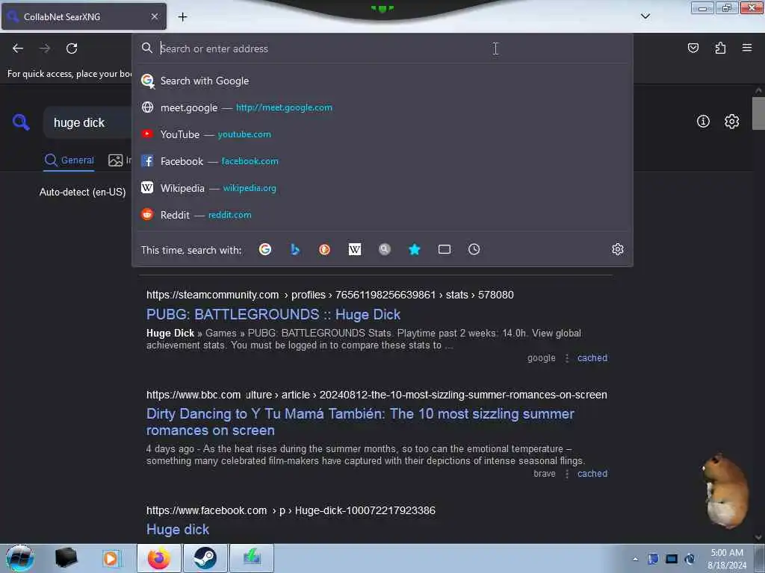Search history with the clock icon
The height and width of the screenshot is (573, 765).
coord(474,249)
